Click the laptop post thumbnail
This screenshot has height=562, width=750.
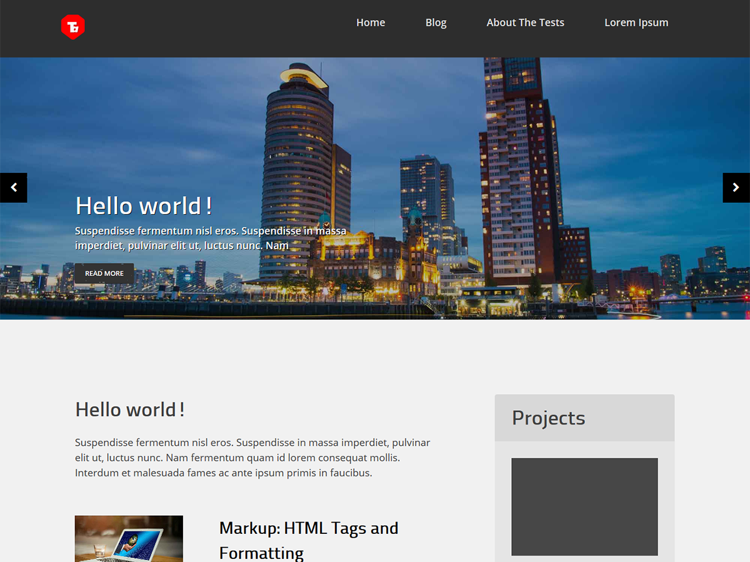coord(129,538)
